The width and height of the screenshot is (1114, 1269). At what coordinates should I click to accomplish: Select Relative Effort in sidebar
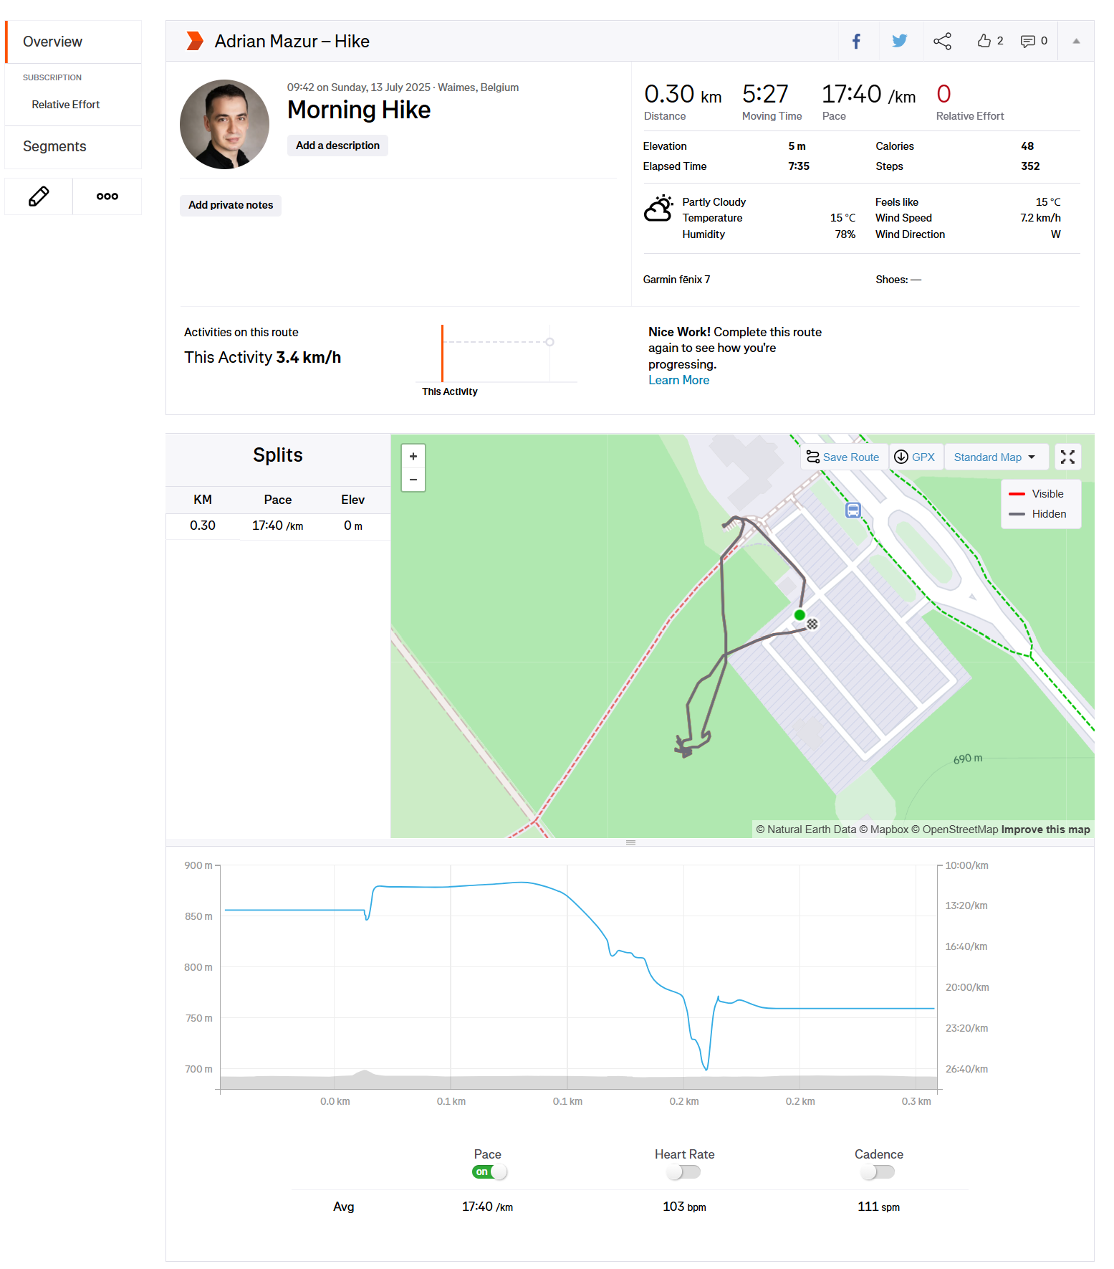(66, 105)
